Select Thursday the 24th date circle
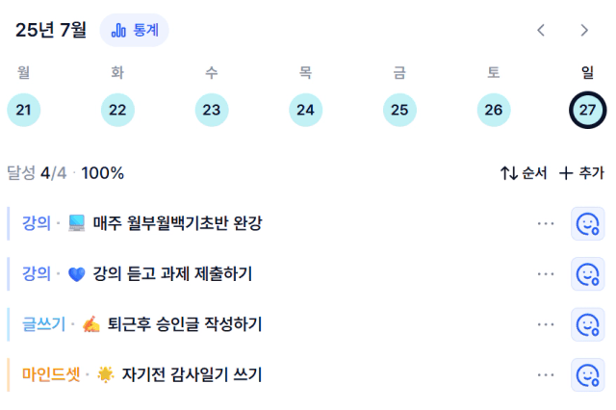 pyautogui.click(x=306, y=110)
